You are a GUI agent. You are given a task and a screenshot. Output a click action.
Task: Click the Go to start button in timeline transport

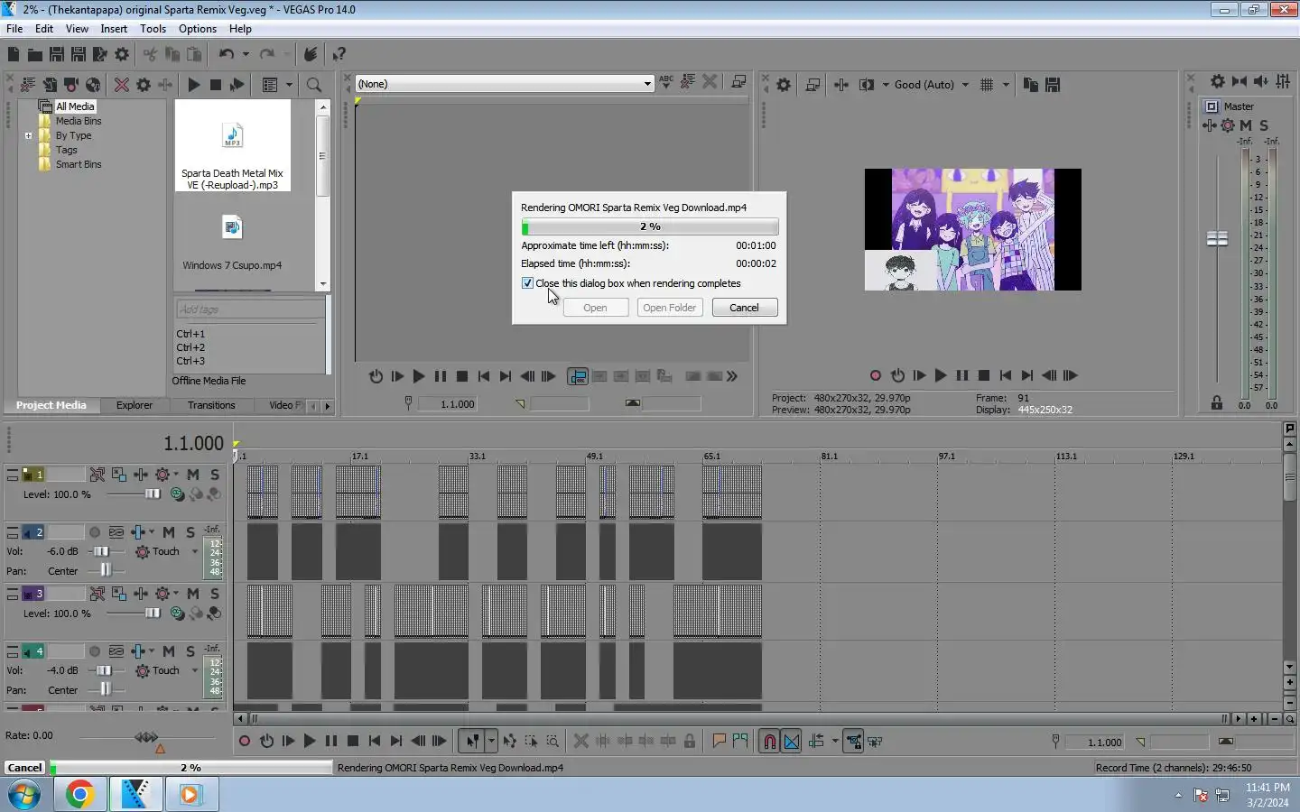375,741
